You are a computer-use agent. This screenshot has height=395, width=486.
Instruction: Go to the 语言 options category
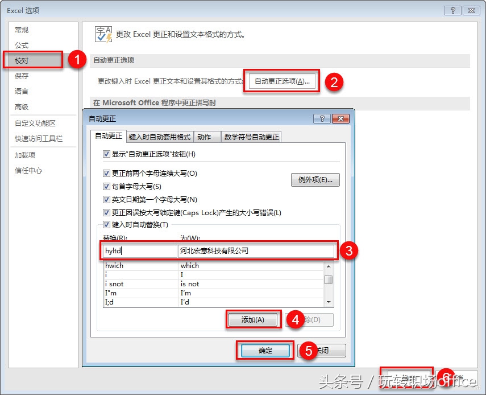click(x=22, y=91)
